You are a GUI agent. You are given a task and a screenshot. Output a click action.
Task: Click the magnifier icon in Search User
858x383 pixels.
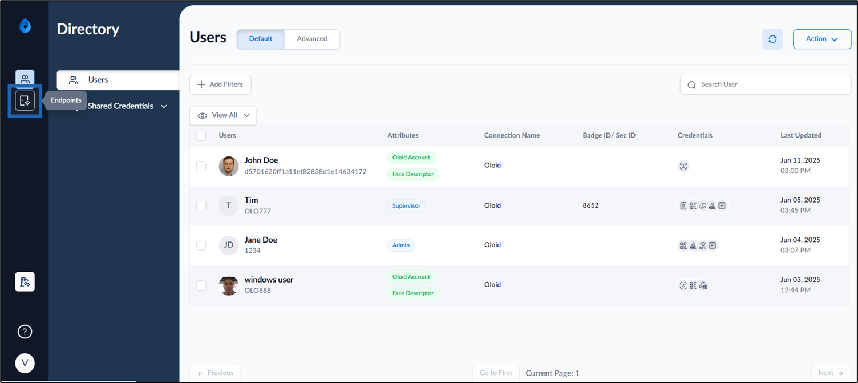pos(691,85)
